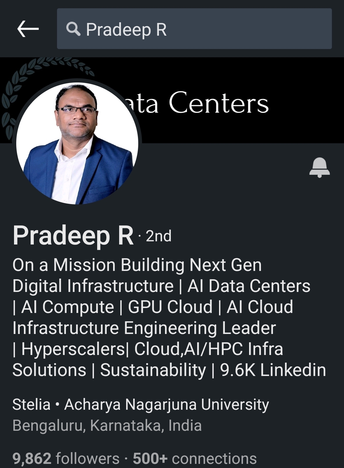Screen dimensions: 344x468
Task: Tap the 2nd degree connection badge
Action: click(x=158, y=236)
